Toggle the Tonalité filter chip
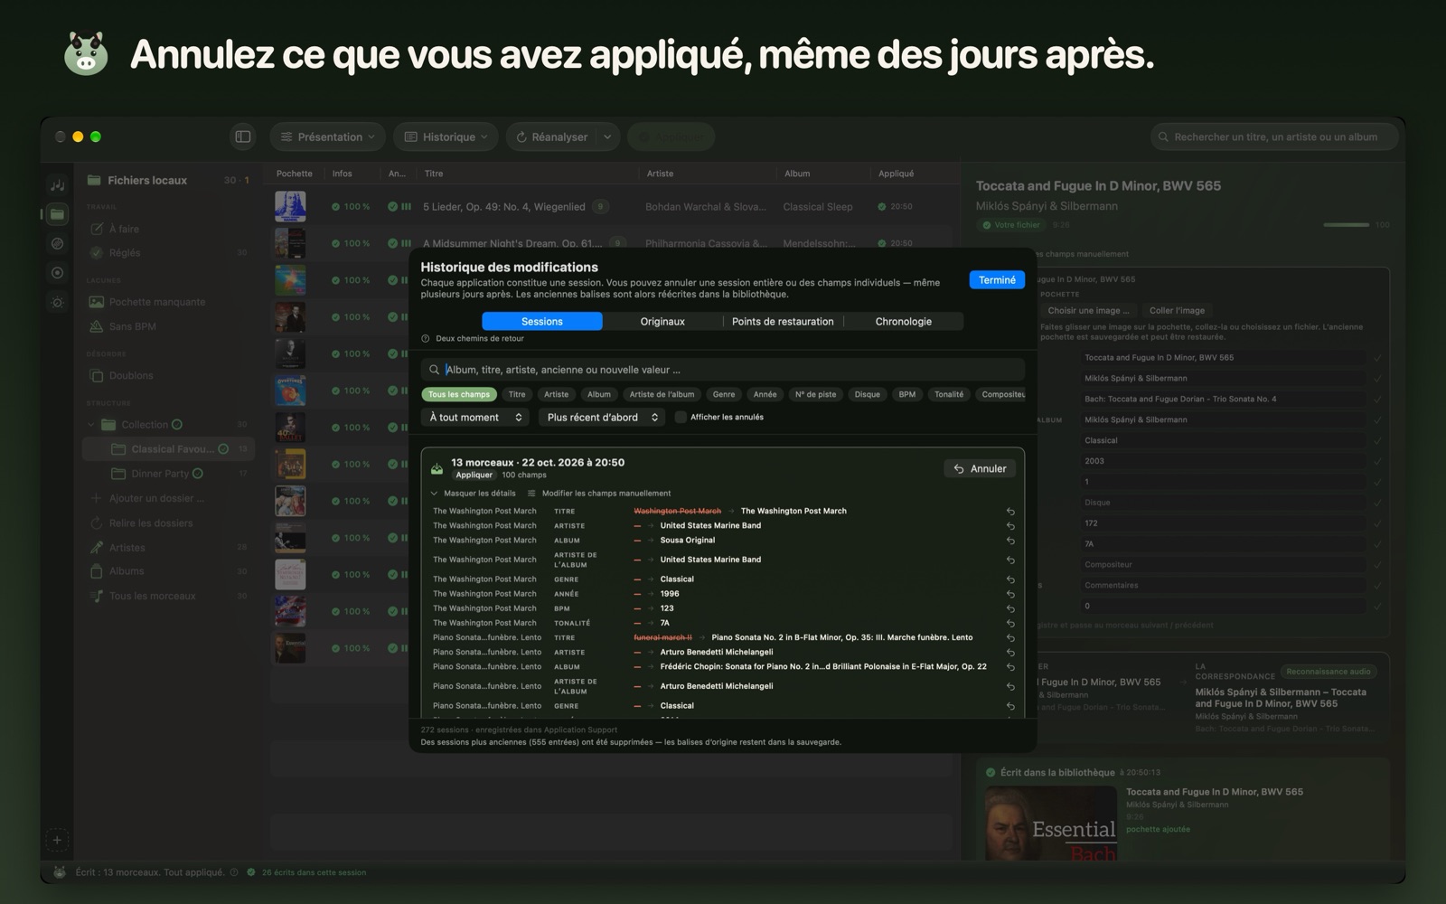The width and height of the screenshot is (1446, 904). pos(949,394)
